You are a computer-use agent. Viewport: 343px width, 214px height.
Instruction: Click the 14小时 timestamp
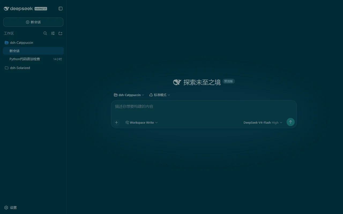click(58, 59)
